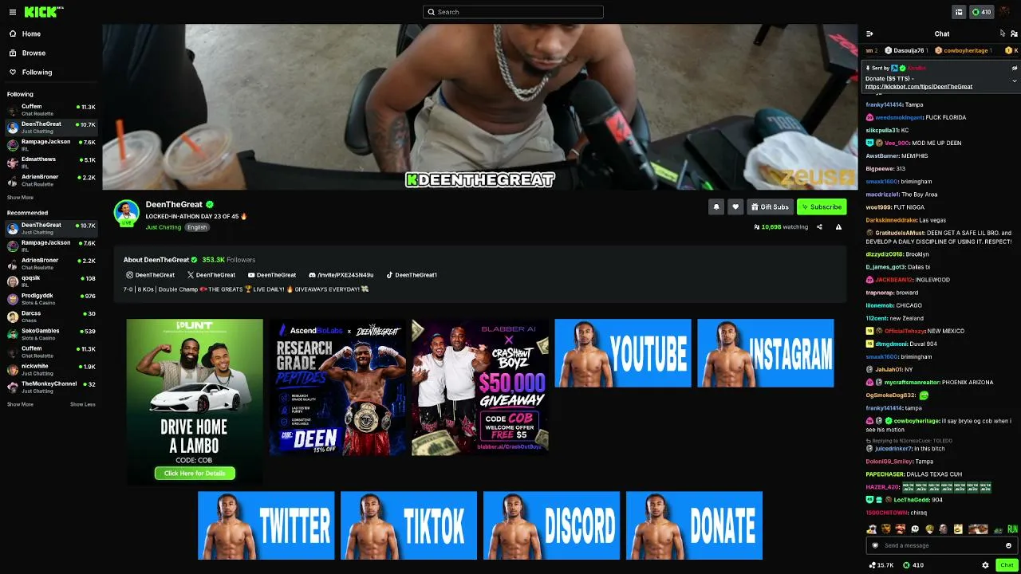Open Cuffem channel under Following

[x=51, y=109]
